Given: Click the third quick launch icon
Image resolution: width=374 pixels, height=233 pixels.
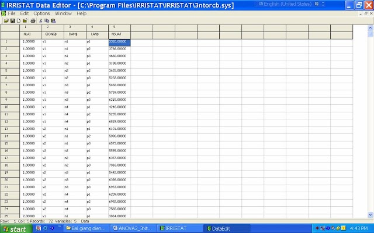Looking at the screenshot, I should pyautogui.click(x=52, y=228).
